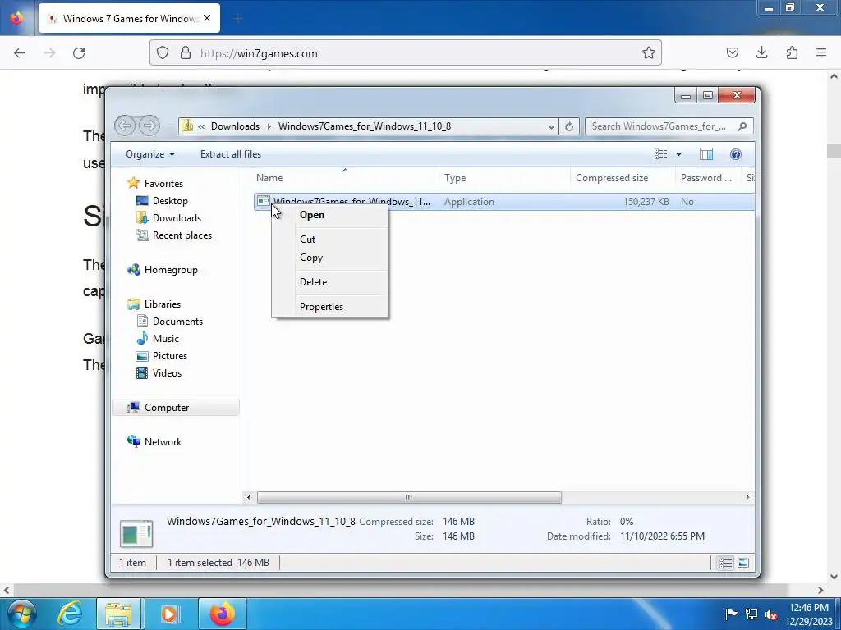Launch Internet Explorer from taskbar
841x630 pixels.
[x=70, y=614]
